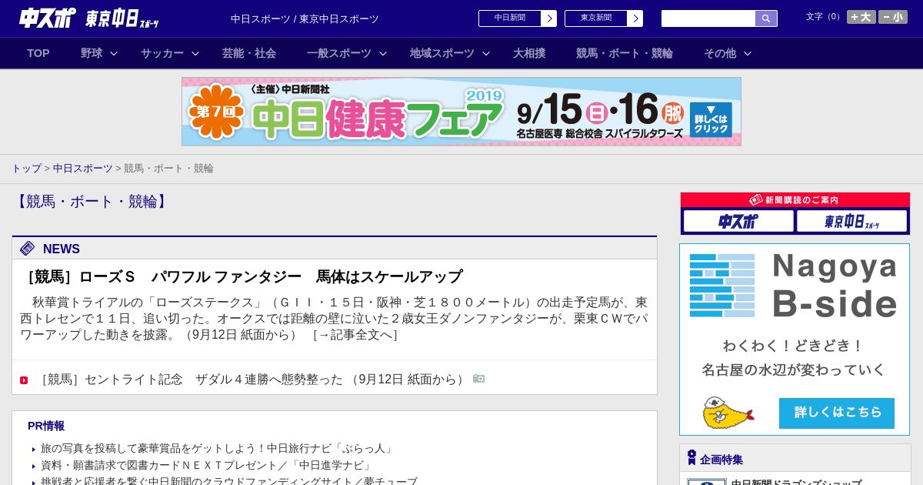The height and width of the screenshot is (485, 923).
Task: Click the 中日スポーツ / 東京中日スポーツ header text
Action: tap(305, 18)
